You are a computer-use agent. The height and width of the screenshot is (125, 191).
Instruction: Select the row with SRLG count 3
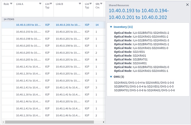[53, 88]
